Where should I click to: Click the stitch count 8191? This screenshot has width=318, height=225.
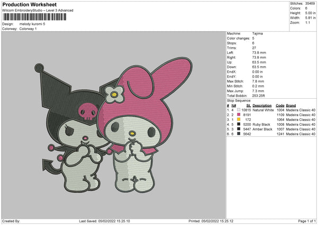pos(247,115)
